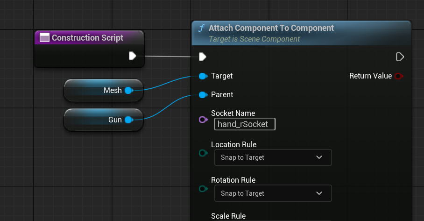Viewport: 424px width, 221px height.
Task: Click the purple Socket Name pin
Action: 203,119
